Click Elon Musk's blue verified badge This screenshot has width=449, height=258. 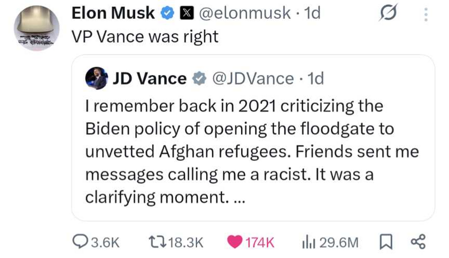[167, 13]
